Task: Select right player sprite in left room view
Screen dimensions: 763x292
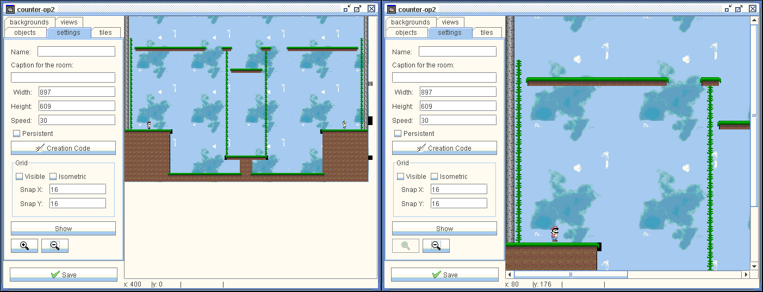Action: (x=344, y=125)
